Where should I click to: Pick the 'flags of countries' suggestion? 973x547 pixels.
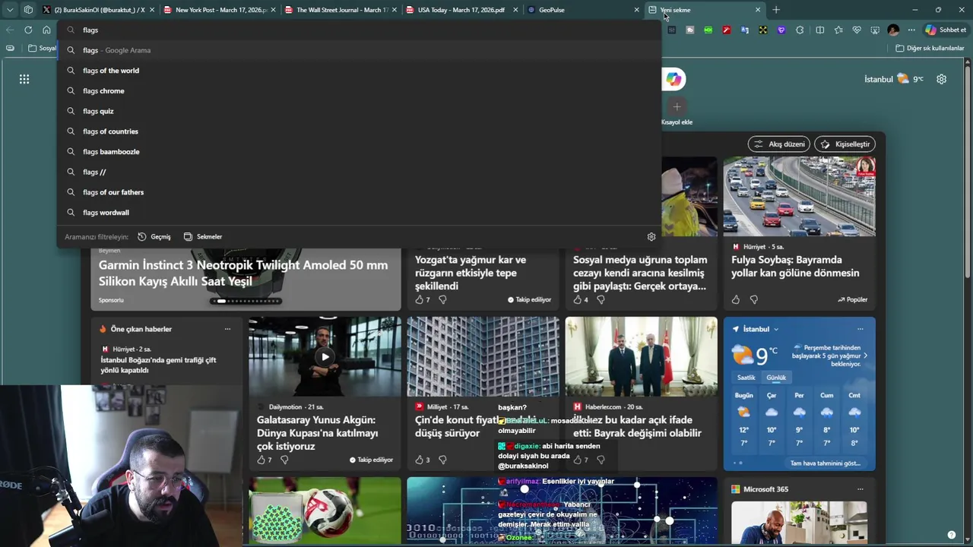point(359,131)
